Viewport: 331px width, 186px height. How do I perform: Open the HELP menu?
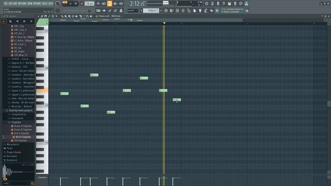[51, 4]
